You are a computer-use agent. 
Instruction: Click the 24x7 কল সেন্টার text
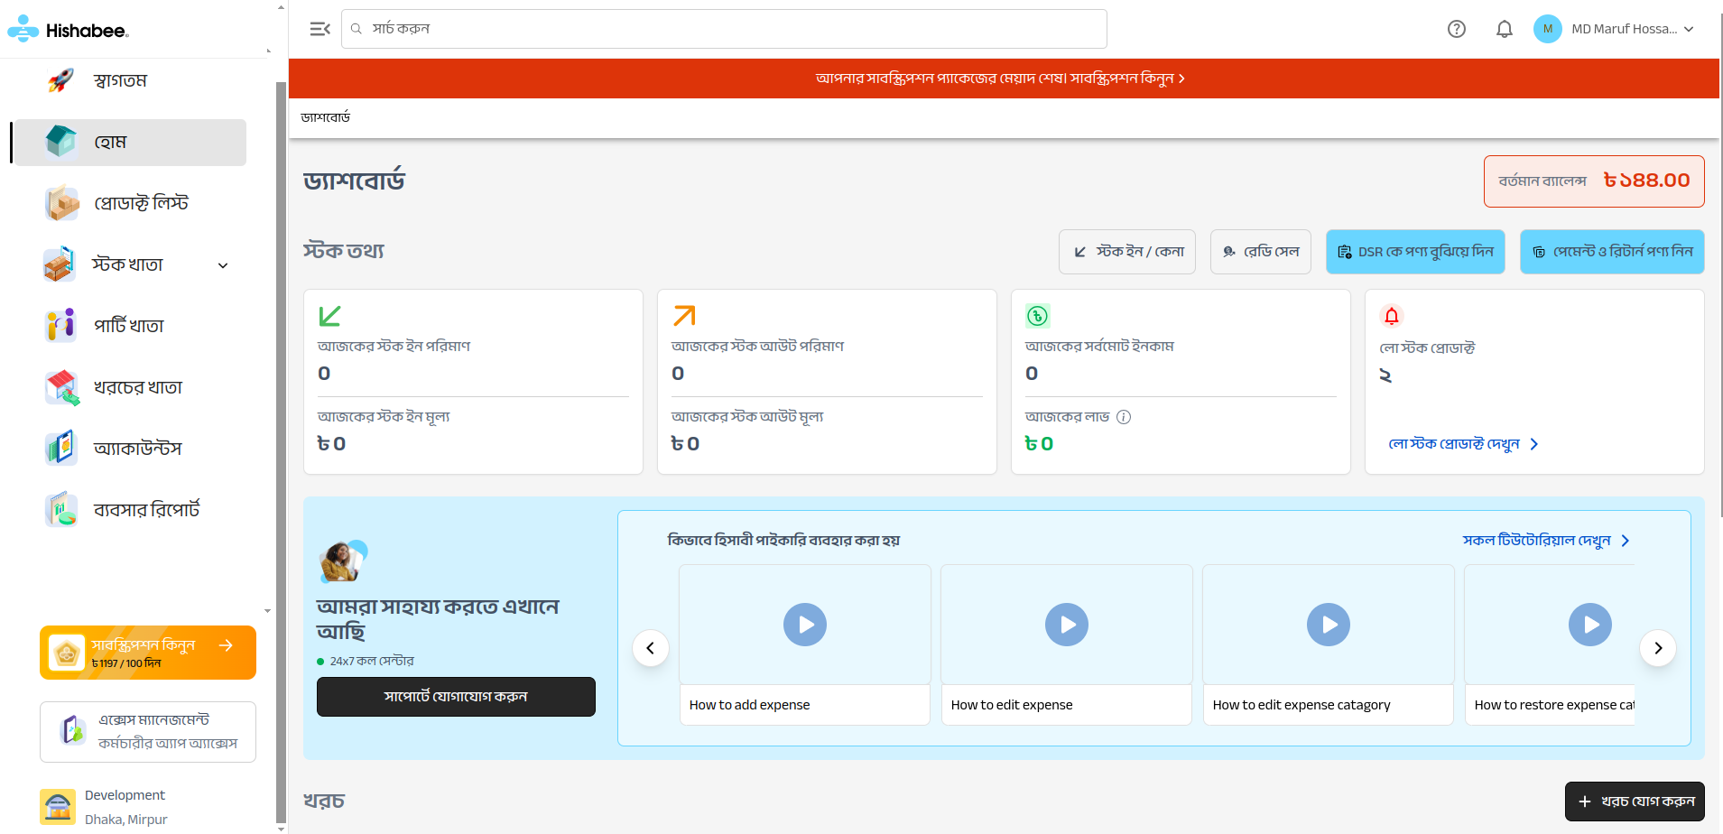(372, 662)
